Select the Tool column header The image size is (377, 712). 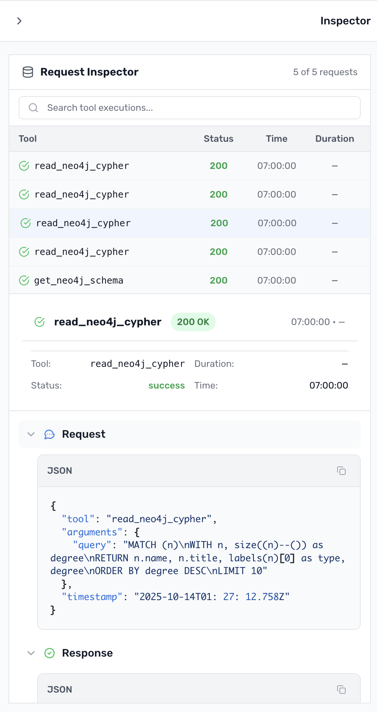click(x=27, y=139)
